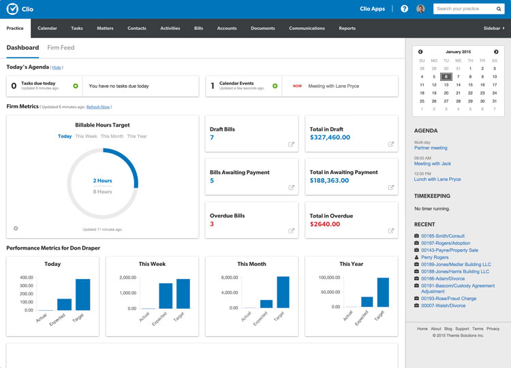Go to previous month in calendar

tap(420, 52)
